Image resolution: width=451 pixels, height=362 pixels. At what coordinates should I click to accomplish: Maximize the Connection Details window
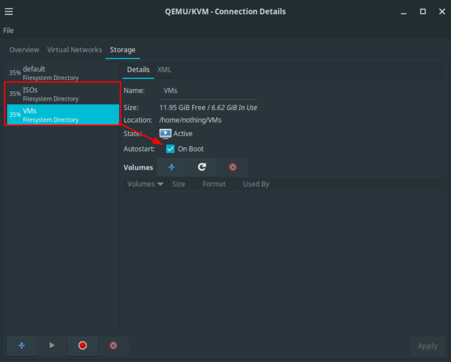pyautogui.click(x=423, y=12)
